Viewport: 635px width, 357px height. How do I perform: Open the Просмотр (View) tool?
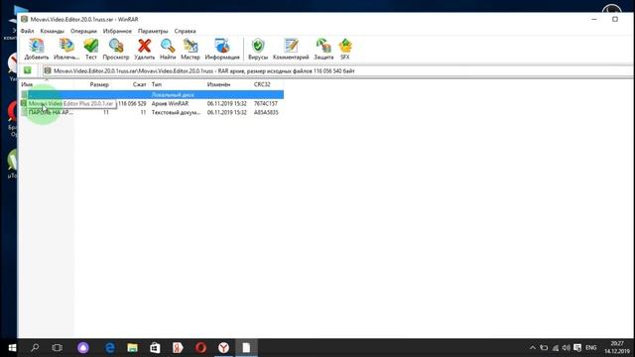click(116, 49)
